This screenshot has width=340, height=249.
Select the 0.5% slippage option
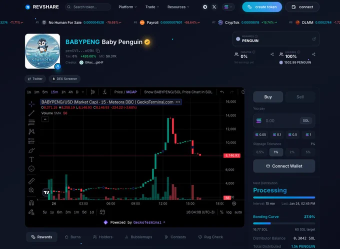click(260, 152)
